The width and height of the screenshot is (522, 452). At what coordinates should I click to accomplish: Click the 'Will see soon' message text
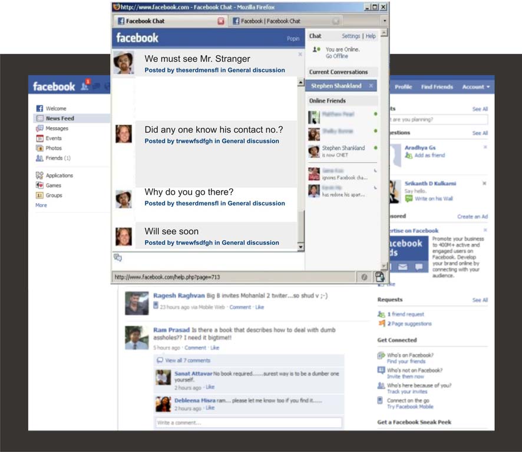tap(171, 231)
